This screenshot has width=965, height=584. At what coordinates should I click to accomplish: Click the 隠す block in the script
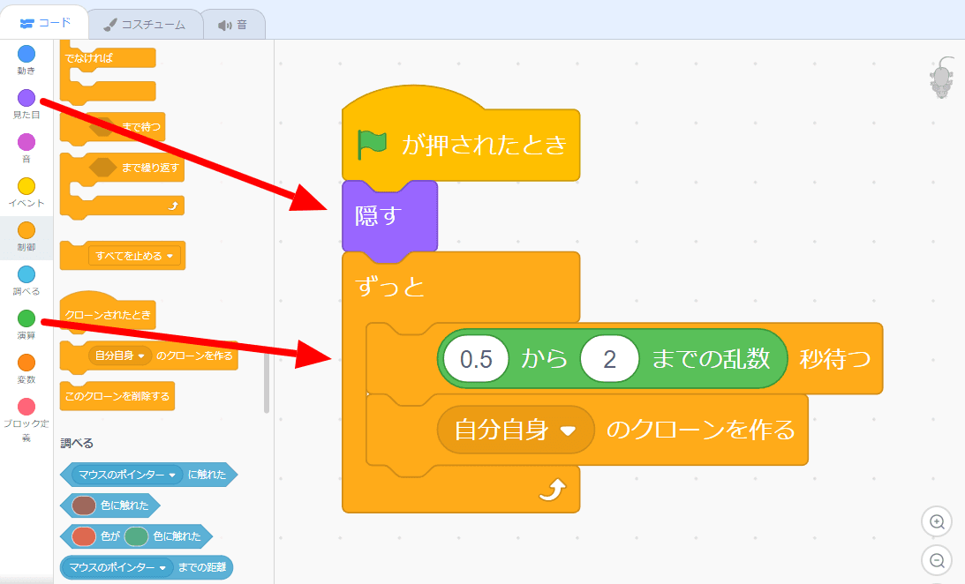point(377,214)
